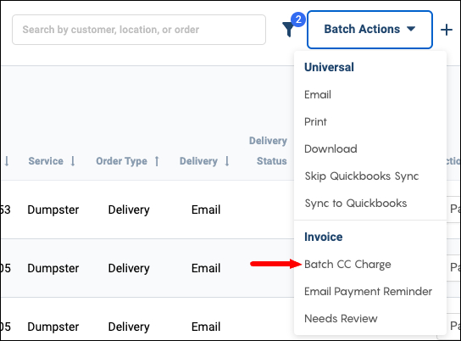Choose Sync to Quickbooks
This screenshot has width=461, height=341.
point(356,203)
